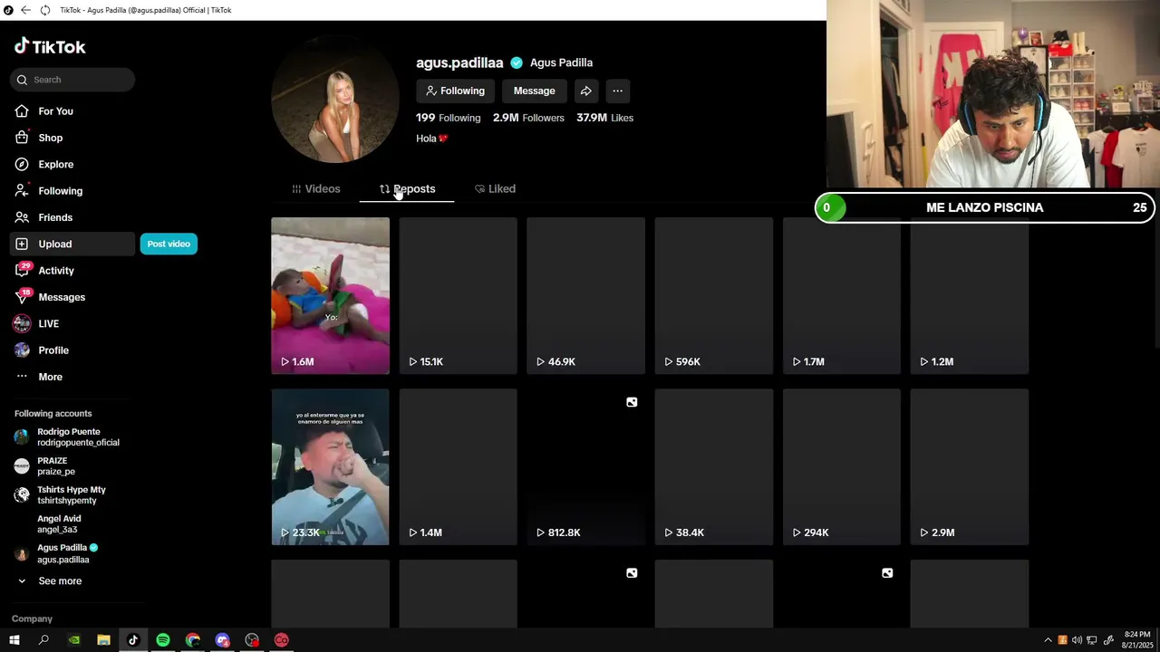The height and width of the screenshot is (652, 1160).
Task: Open the reposted video with 38.4K views
Action: [x=714, y=467]
